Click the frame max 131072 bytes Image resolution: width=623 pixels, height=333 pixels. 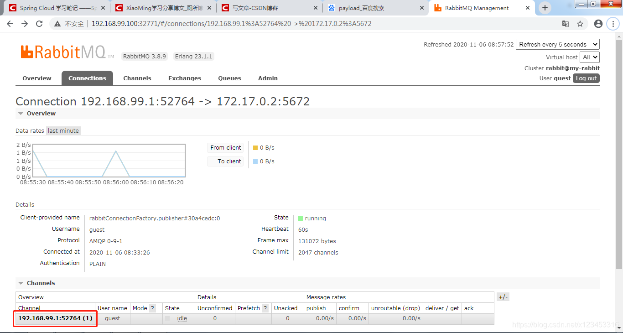[x=317, y=241]
